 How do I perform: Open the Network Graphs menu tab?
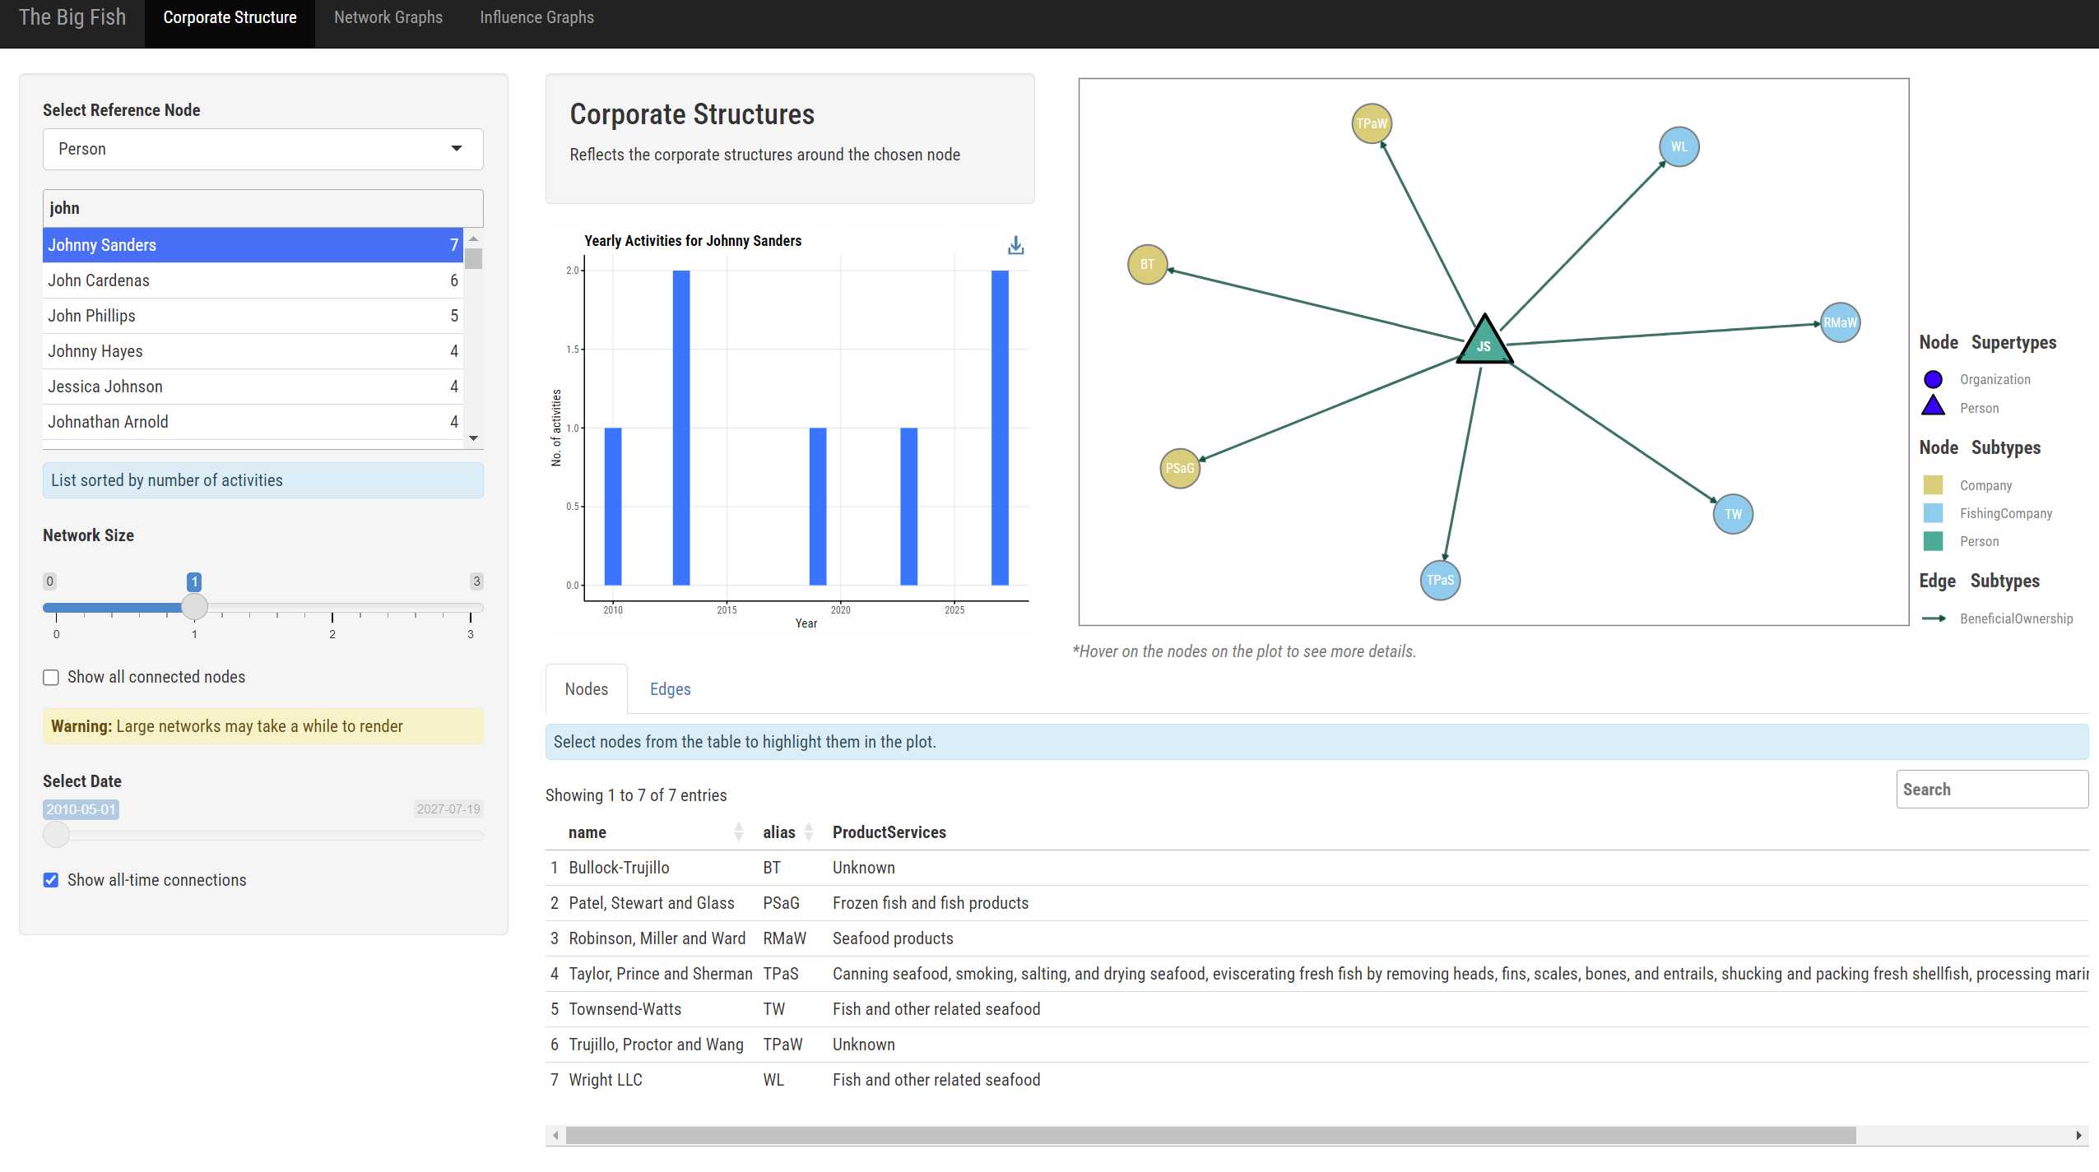coord(388,17)
